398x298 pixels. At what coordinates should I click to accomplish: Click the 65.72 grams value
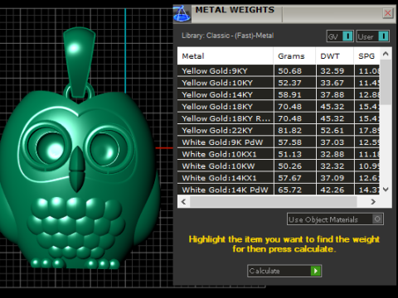(289, 190)
